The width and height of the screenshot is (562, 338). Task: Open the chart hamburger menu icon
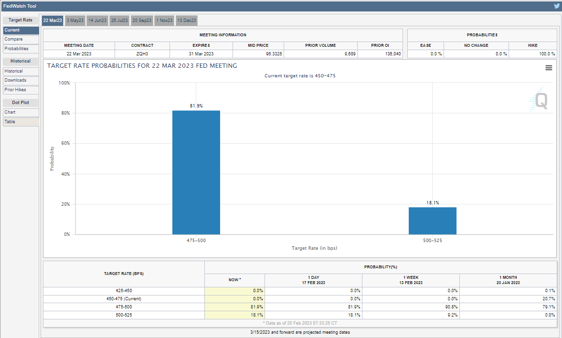pyautogui.click(x=548, y=68)
